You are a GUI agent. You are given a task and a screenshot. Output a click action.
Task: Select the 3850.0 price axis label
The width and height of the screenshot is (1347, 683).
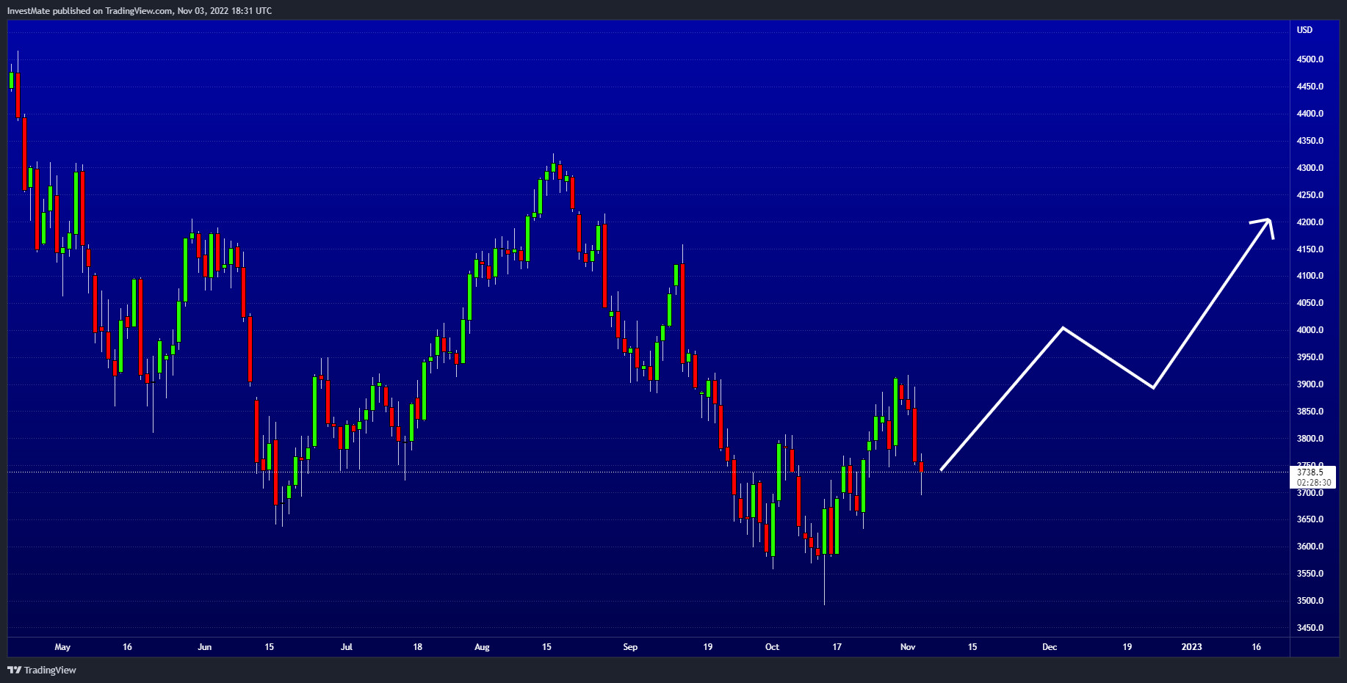(x=1310, y=412)
